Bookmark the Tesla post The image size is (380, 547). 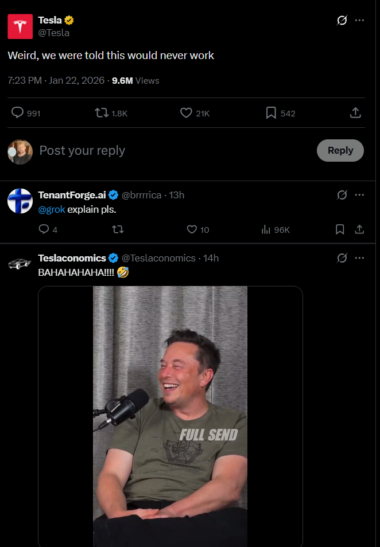point(271,113)
